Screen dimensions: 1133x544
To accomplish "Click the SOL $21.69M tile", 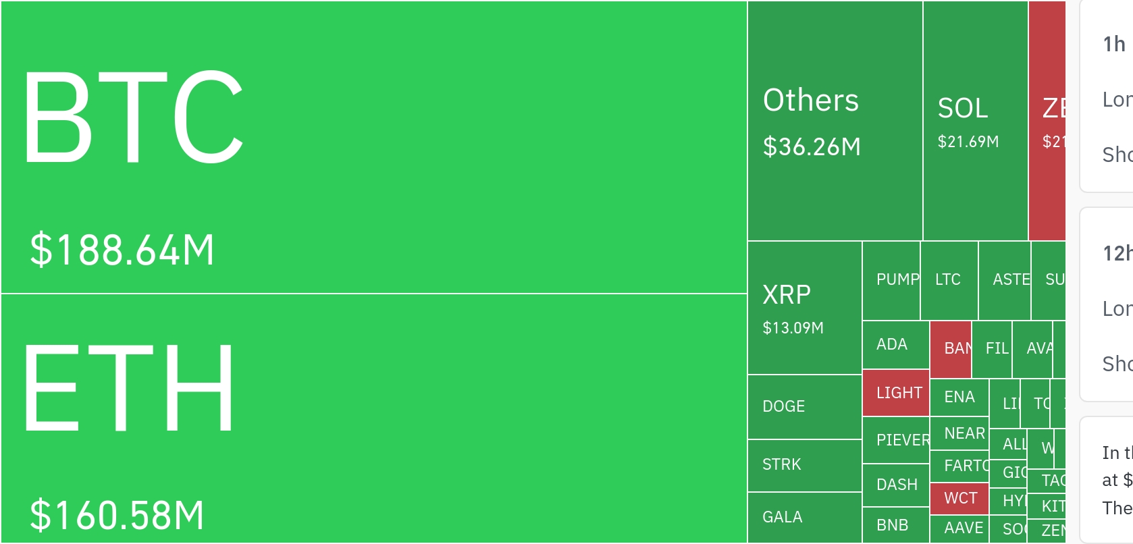I will pos(975,121).
